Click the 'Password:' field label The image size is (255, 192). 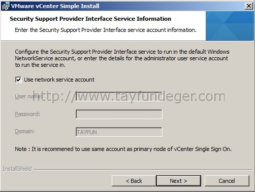[x=27, y=114]
